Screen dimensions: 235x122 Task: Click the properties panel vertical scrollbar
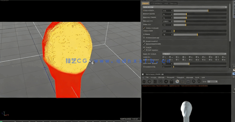tap(230, 22)
